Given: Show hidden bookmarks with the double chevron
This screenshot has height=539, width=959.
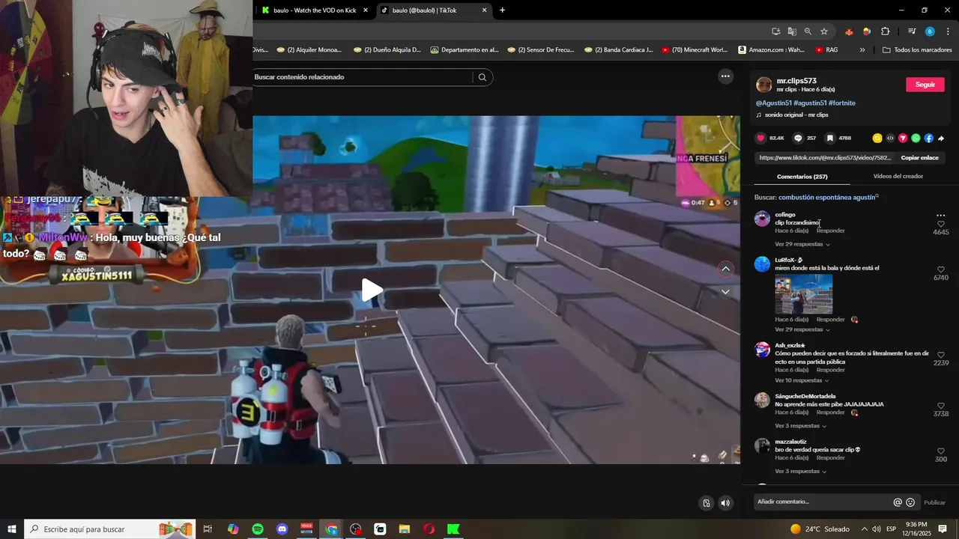Looking at the screenshot, I should tap(862, 50).
